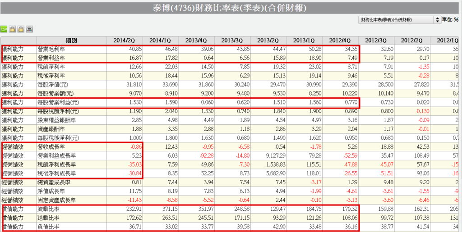Click the 10.220 value in 每股營業額 row

(350, 94)
